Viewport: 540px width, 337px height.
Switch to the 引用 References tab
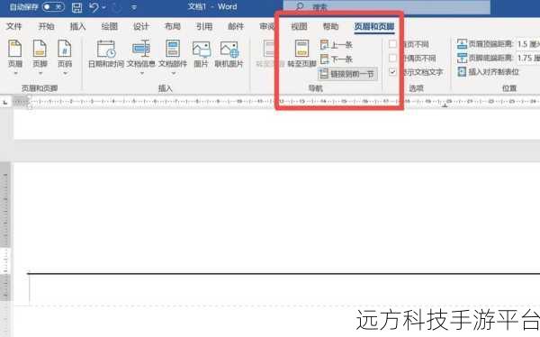tap(204, 26)
